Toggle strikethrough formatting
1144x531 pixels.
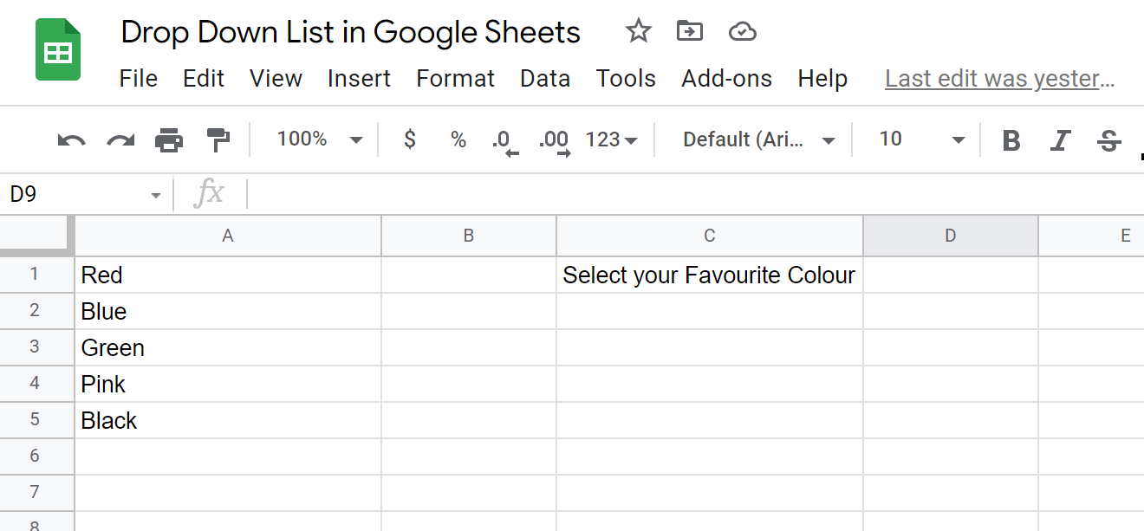point(1108,140)
